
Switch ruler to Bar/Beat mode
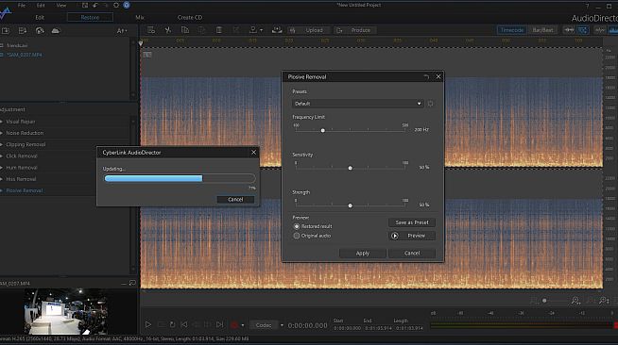click(542, 30)
